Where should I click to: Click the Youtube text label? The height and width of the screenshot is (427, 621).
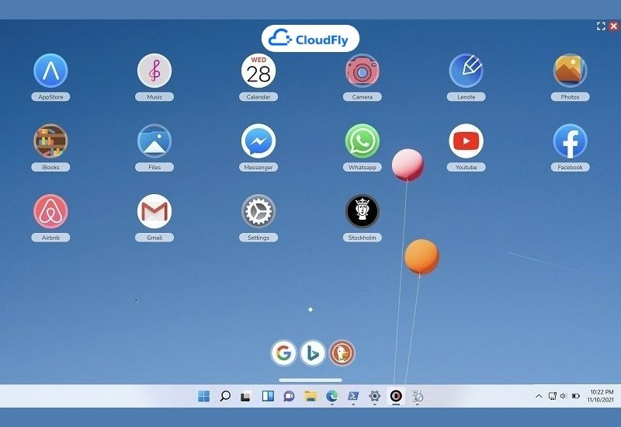467,167
